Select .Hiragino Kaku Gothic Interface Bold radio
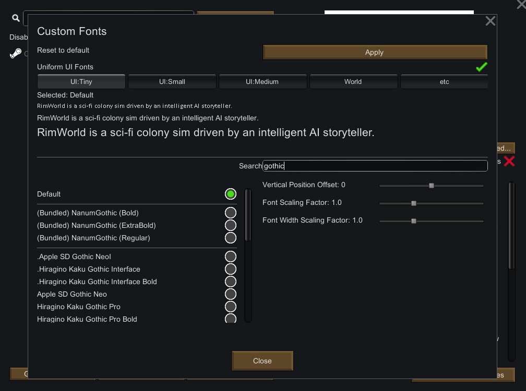The image size is (526, 391). tap(231, 282)
